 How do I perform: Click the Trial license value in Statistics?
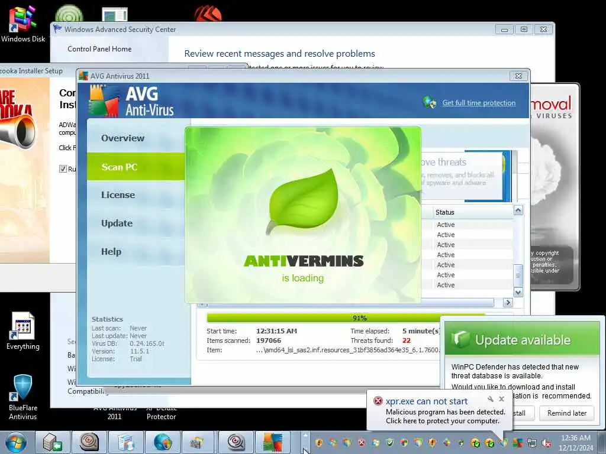(136, 359)
